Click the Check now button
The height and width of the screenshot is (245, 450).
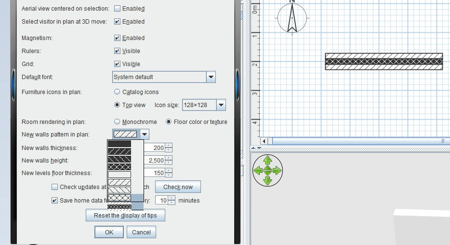point(178,187)
